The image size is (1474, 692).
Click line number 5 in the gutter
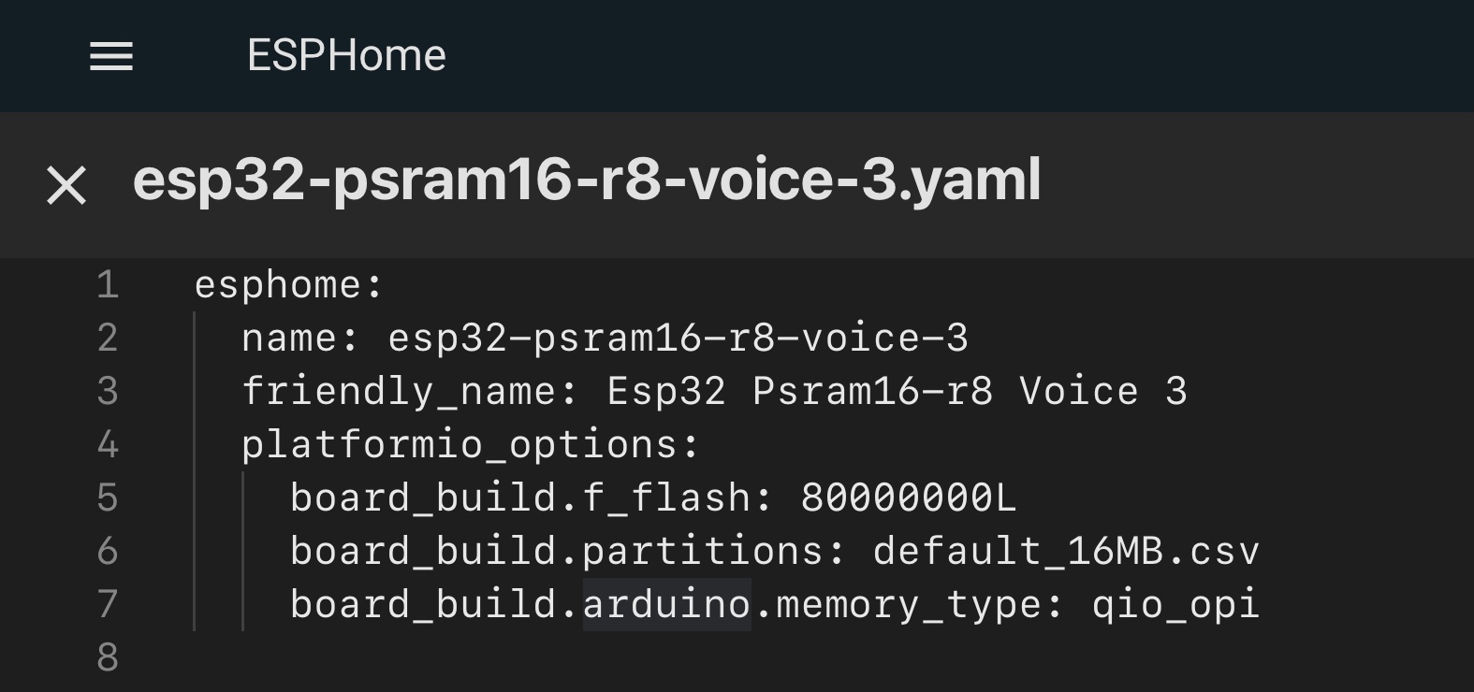[108, 497]
